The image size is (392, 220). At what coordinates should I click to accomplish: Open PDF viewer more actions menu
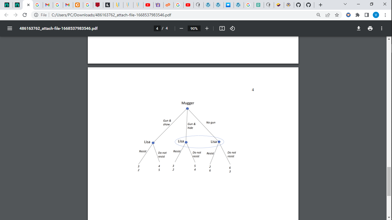[x=382, y=28]
